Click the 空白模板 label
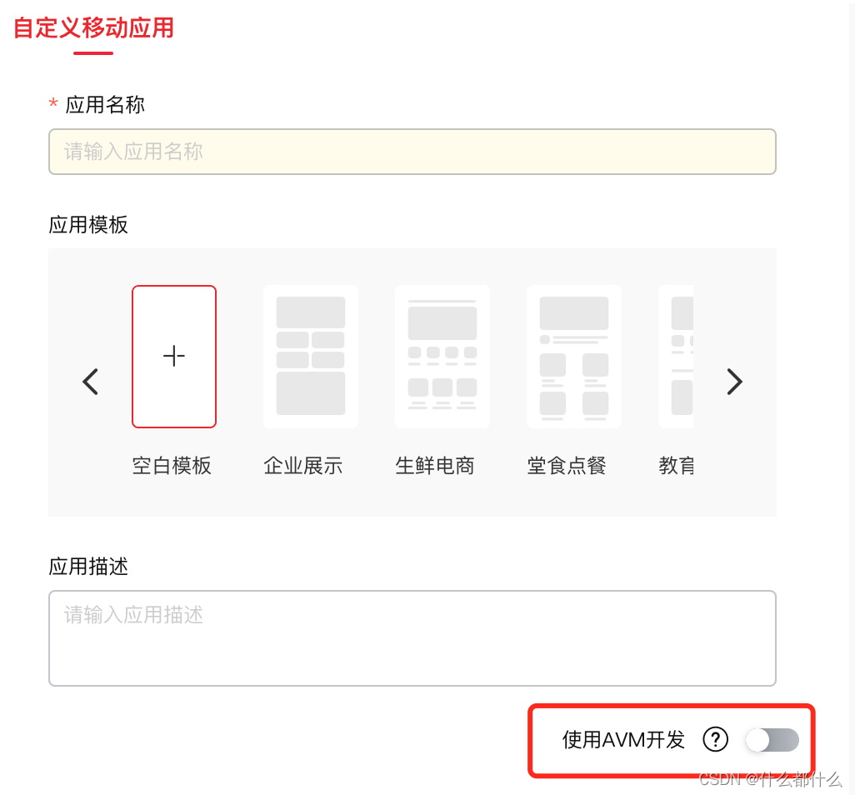This screenshot has width=855, height=795. (x=172, y=466)
